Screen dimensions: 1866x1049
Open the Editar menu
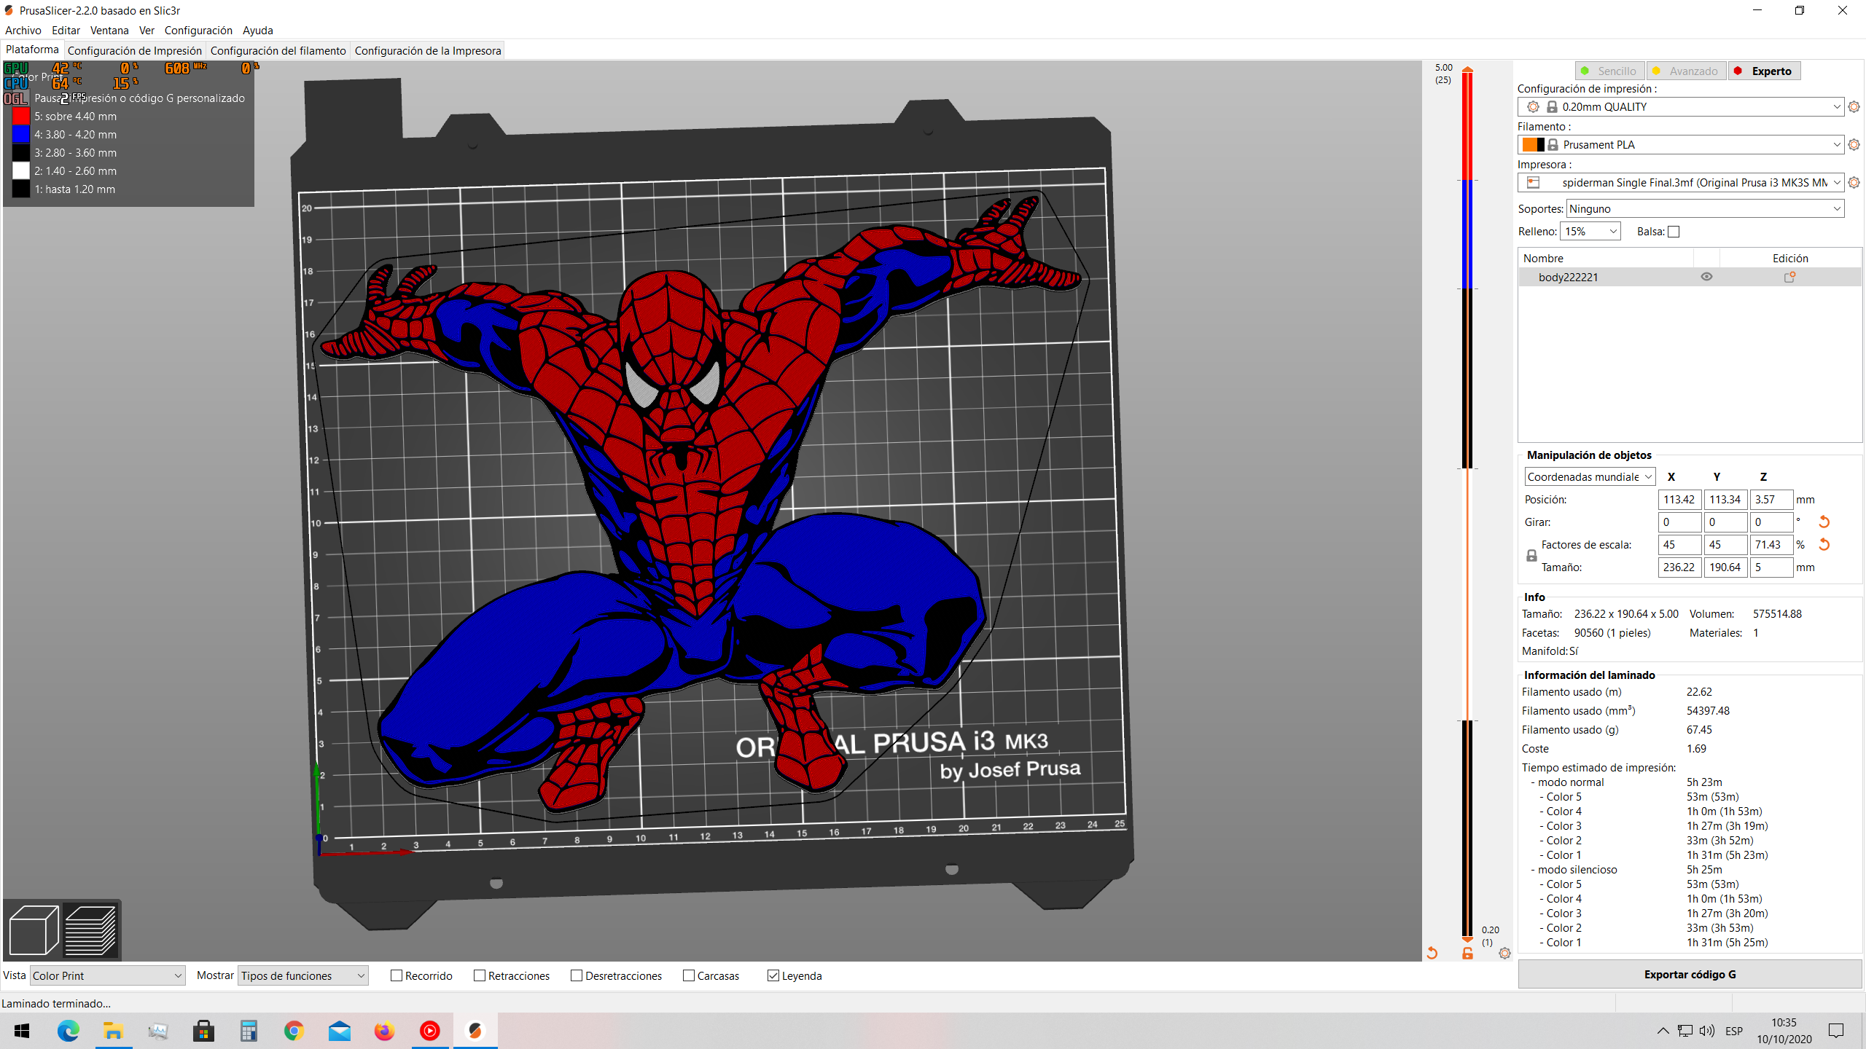click(66, 31)
